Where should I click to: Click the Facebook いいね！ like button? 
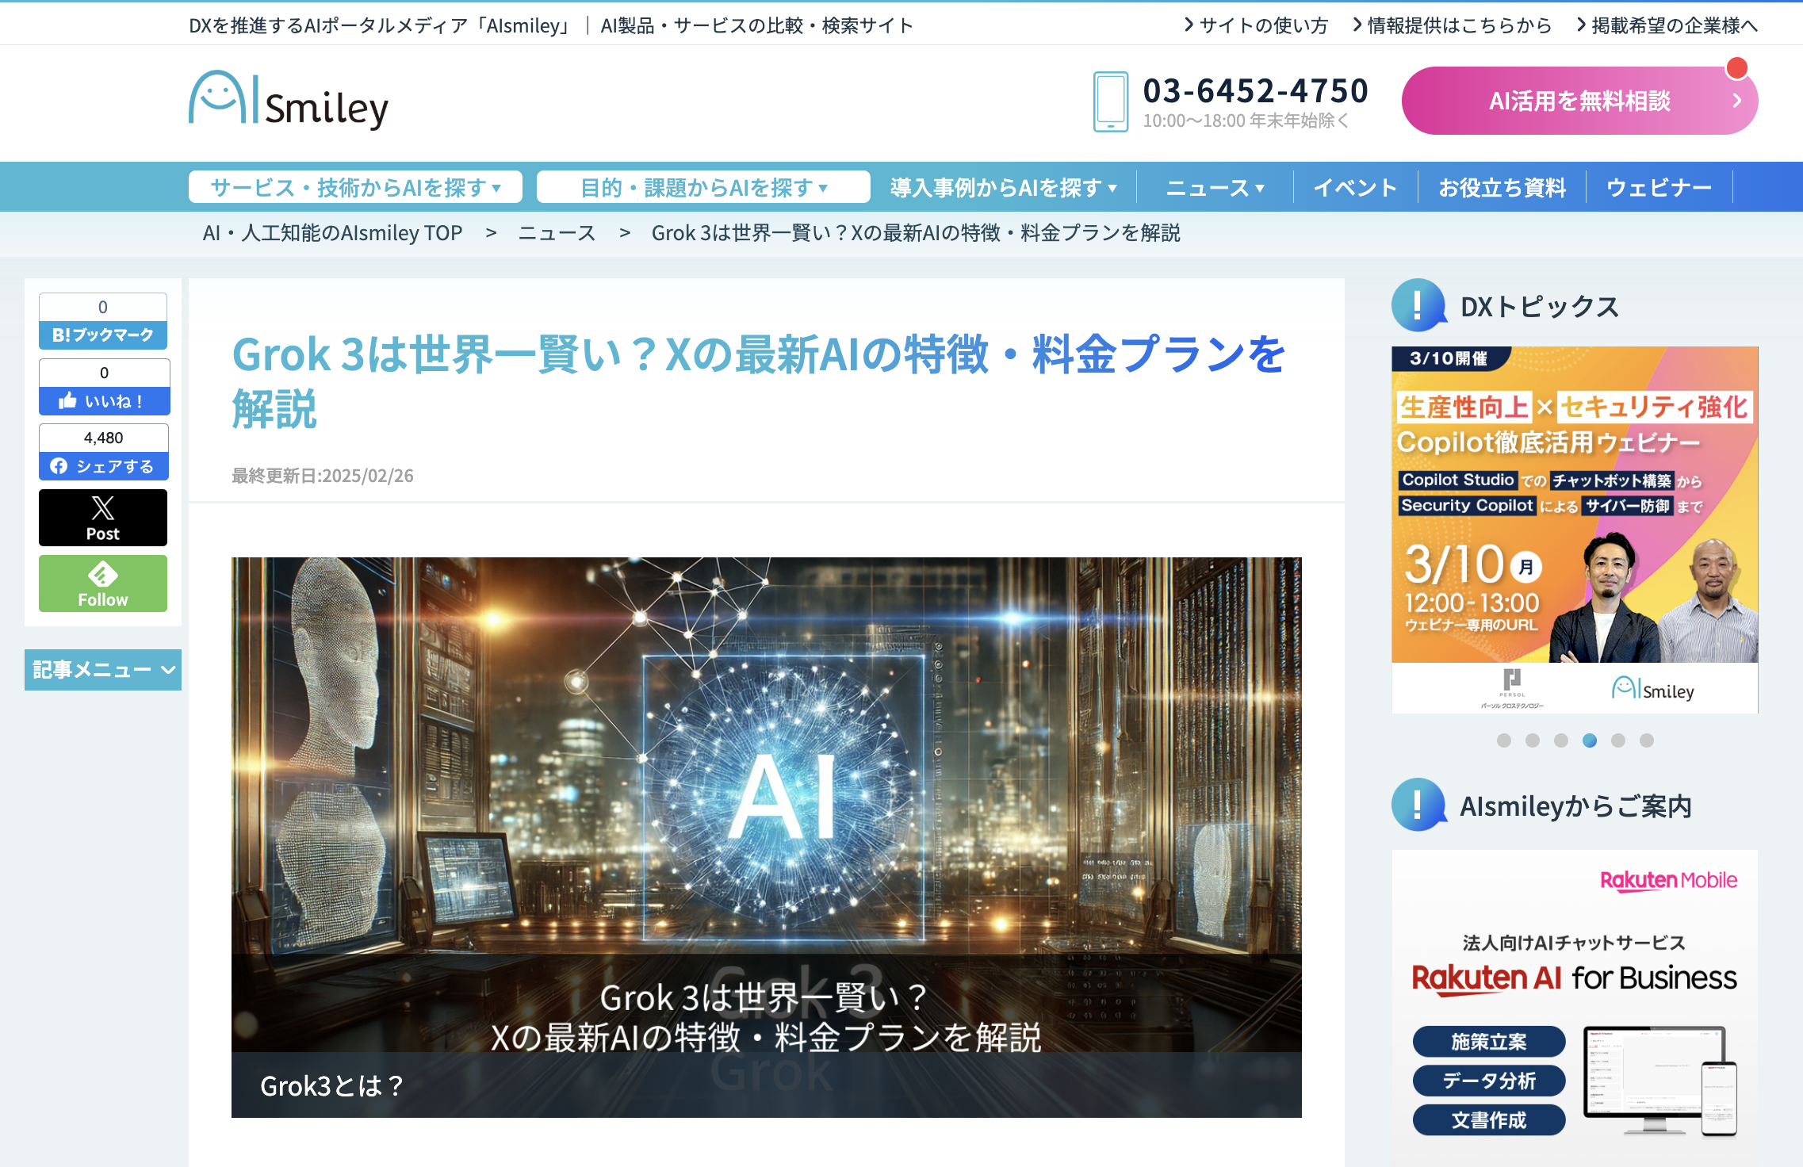104,401
